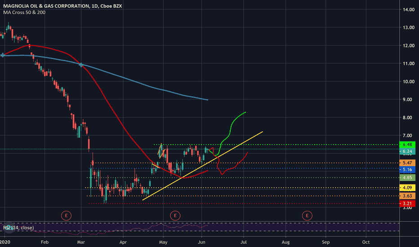
Task: Click the February earnings E marker
Action: tap(66, 216)
